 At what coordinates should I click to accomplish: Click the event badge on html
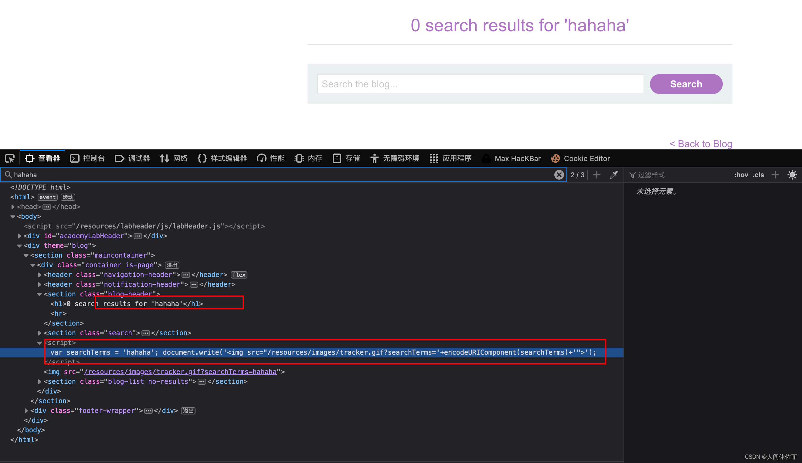pyautogui.click(x=47, y=197)
